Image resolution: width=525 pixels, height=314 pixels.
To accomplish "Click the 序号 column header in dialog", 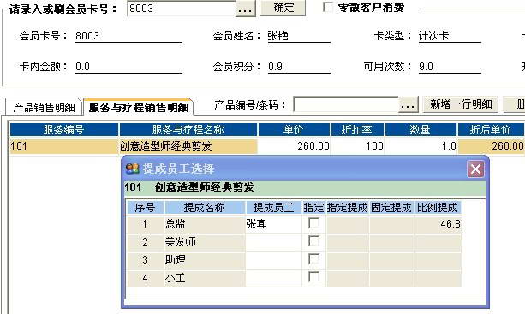I will click(145, 208).
